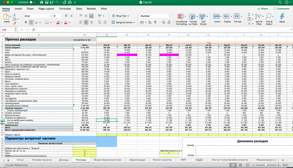Open the Number format dropdown
The height and width of the screenshot is (168, 293).
169,16
